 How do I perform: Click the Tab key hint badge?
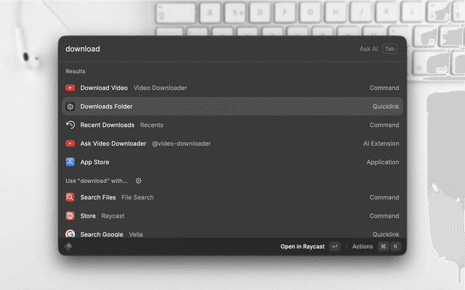[x=390, y=49]
